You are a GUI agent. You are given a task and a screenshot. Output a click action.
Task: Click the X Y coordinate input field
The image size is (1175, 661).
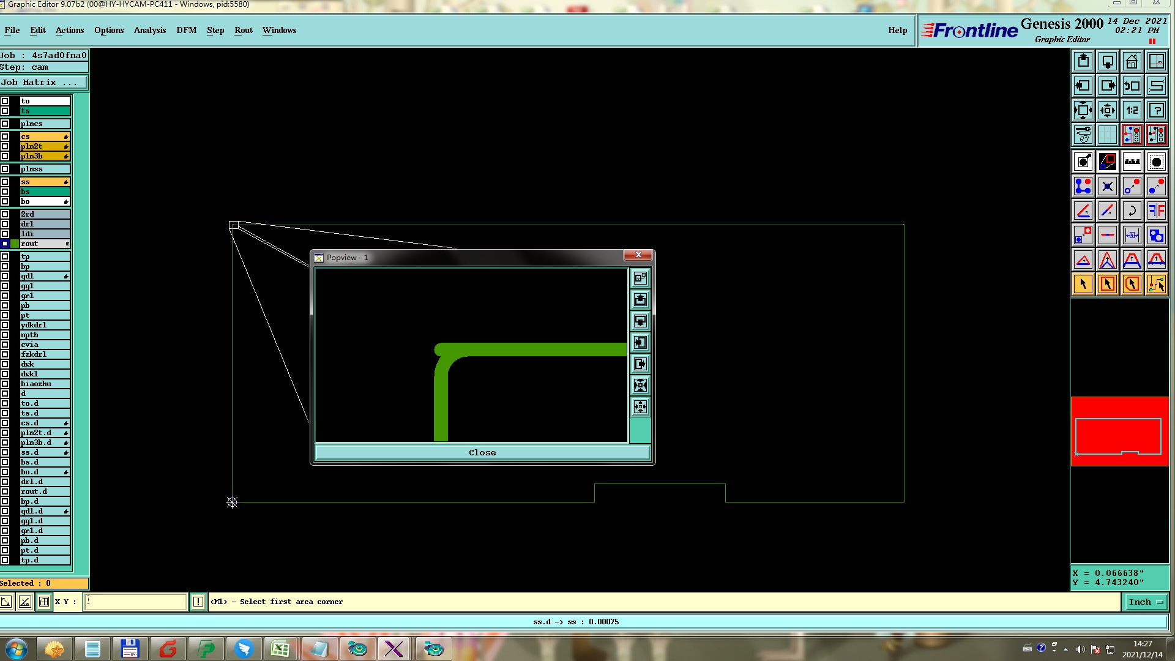(x=135, y=602)
